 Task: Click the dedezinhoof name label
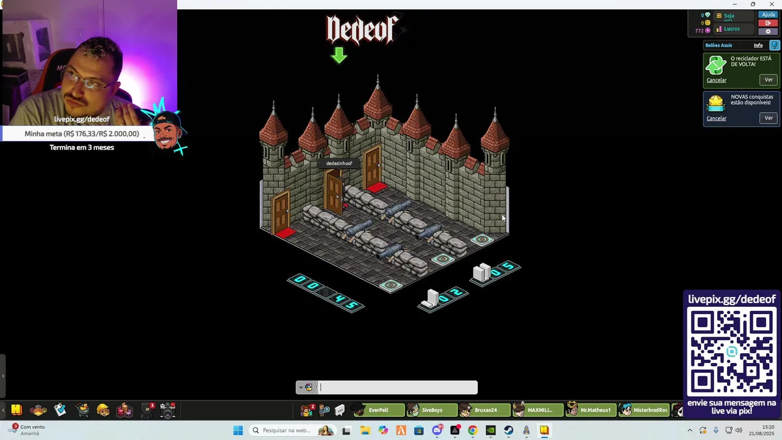[339, 163]
